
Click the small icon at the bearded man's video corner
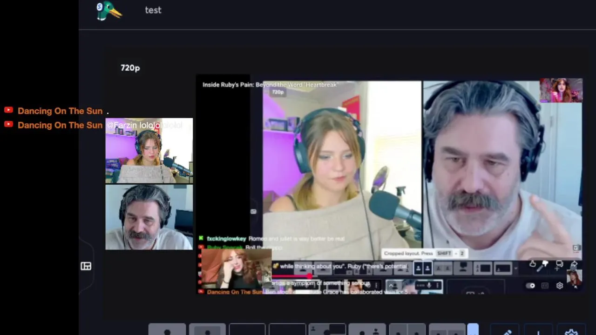[576, 248]
